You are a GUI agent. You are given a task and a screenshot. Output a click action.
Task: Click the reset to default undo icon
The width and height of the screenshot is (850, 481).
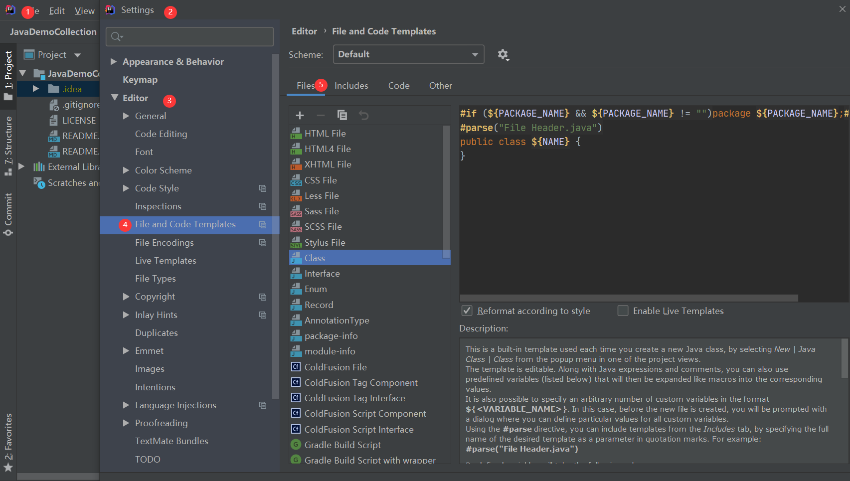(364, 116)
